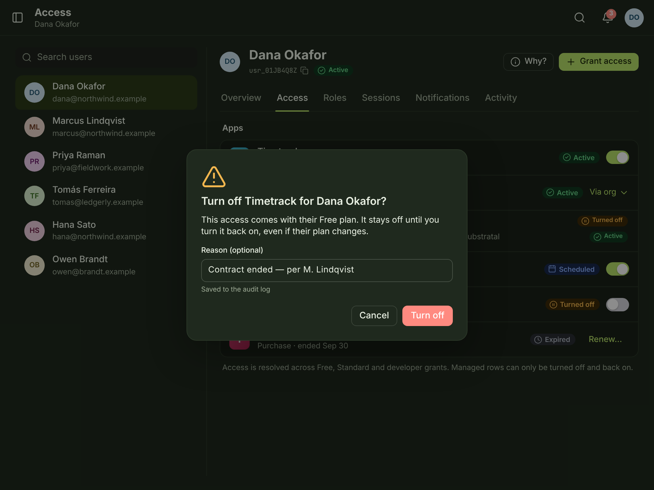Copy user ID usr_01JB4Q8Z

pyautogui.click(x=305, y=70)
